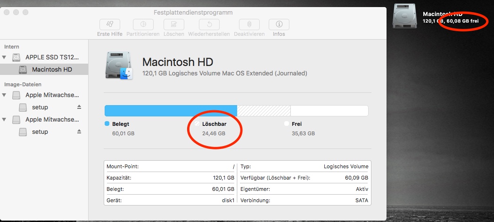Click the 35,63 GB Frei value
This screenshot has width=494, height=222.
[303, 133]
